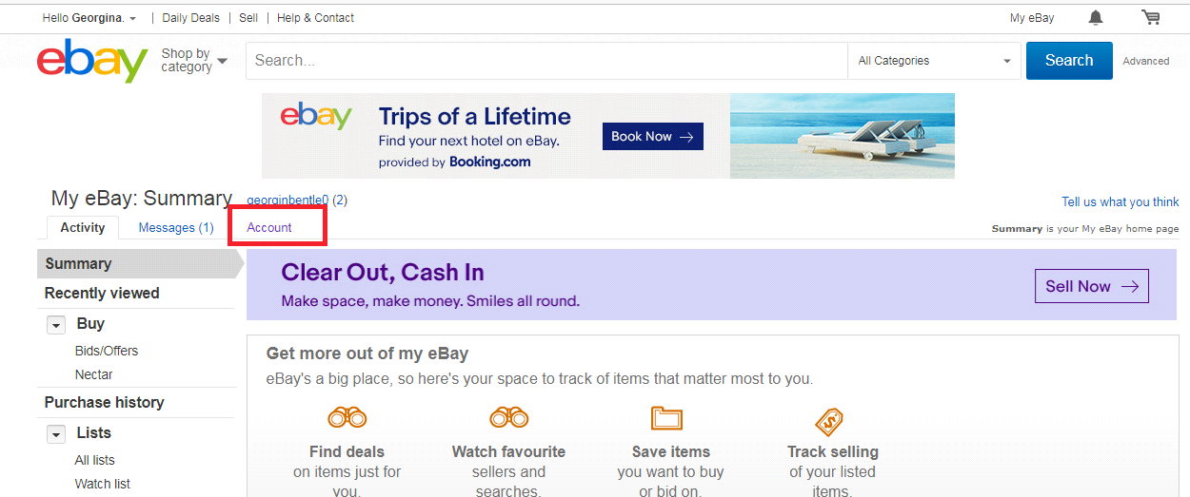
Task: Click the Find deals binoculars icon
Action: [x=347, y=417]
